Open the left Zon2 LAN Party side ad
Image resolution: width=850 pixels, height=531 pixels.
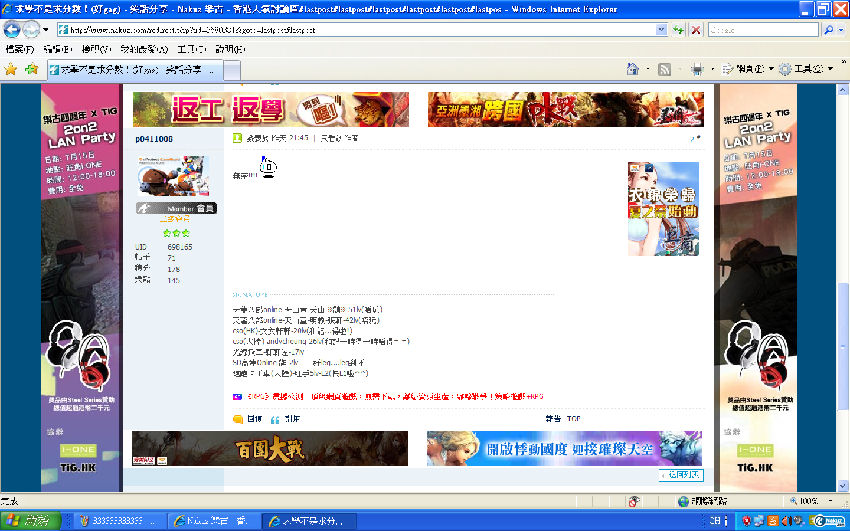(82, 288)
